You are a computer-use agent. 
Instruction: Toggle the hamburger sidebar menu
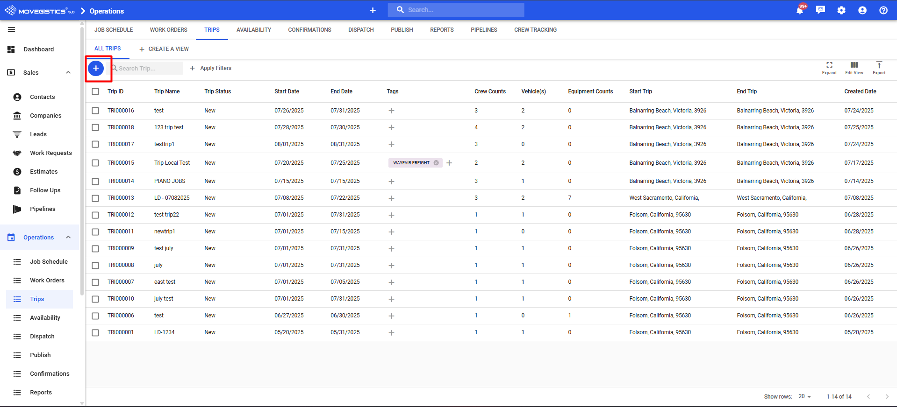(12, 29)
